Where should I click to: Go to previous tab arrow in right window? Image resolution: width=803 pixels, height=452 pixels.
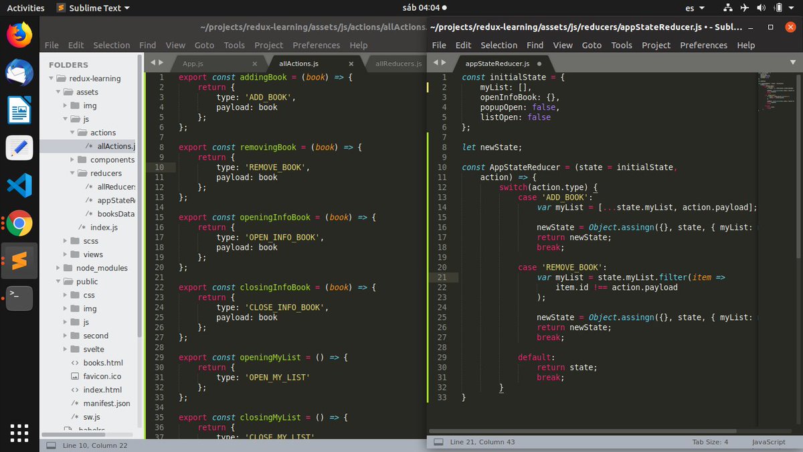tap(436, 62)
